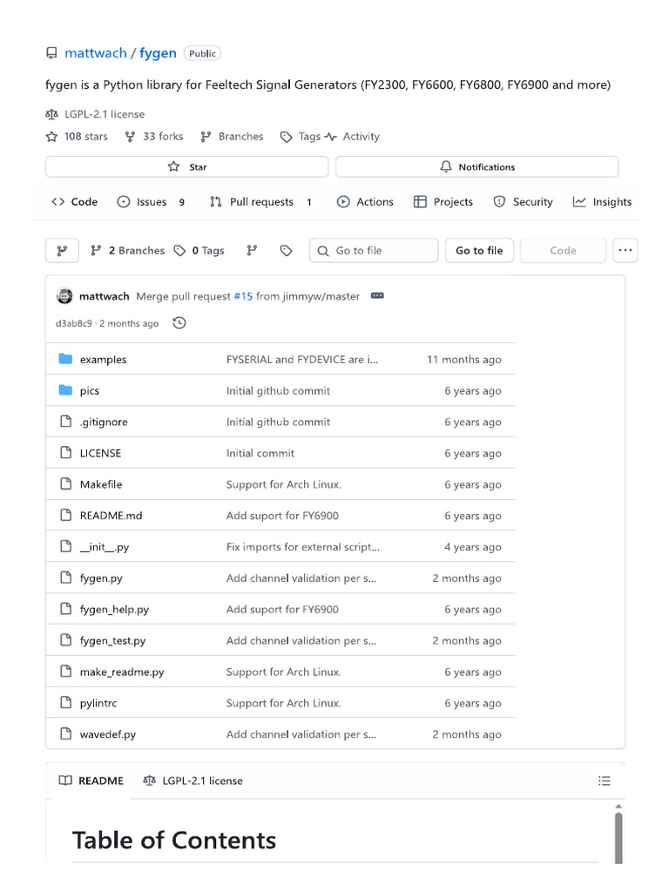Viewport: 669px width, 892px height.
Task: Expand the commit message ellipsis button
Action: point(377,296)
